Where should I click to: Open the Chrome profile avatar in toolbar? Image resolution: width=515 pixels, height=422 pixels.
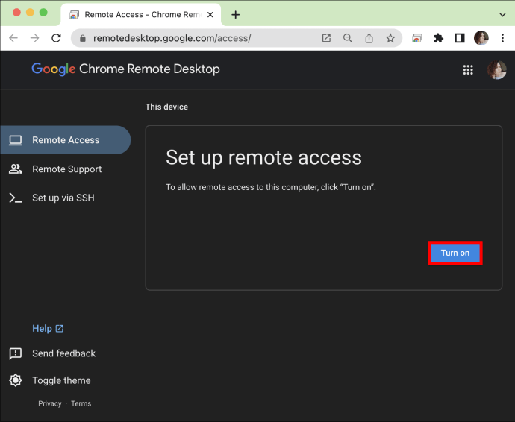(481, 38)
